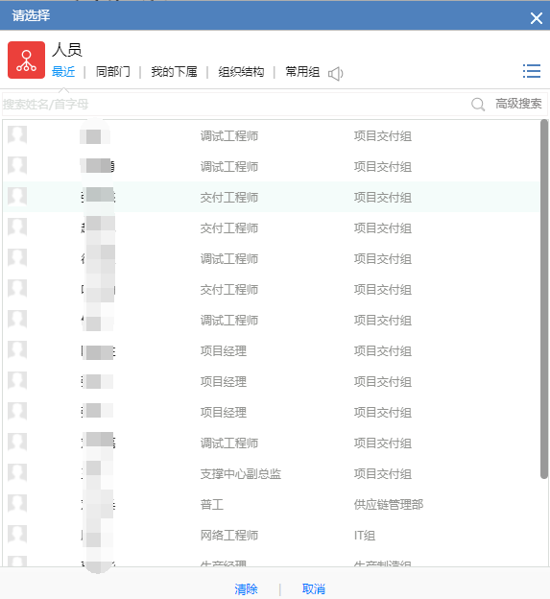Click the 取消 button
This screenshot has width=550, height=599.
[314, 588]
